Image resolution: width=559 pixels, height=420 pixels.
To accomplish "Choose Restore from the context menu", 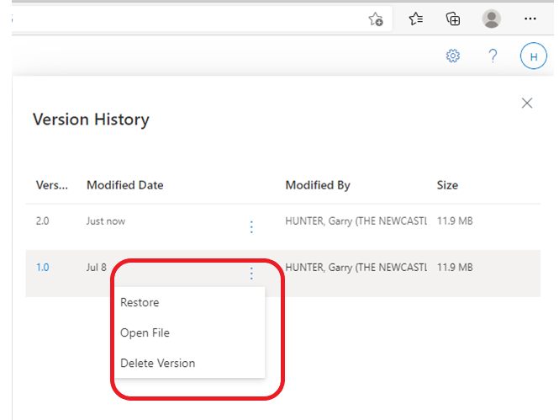I will 140,302.
